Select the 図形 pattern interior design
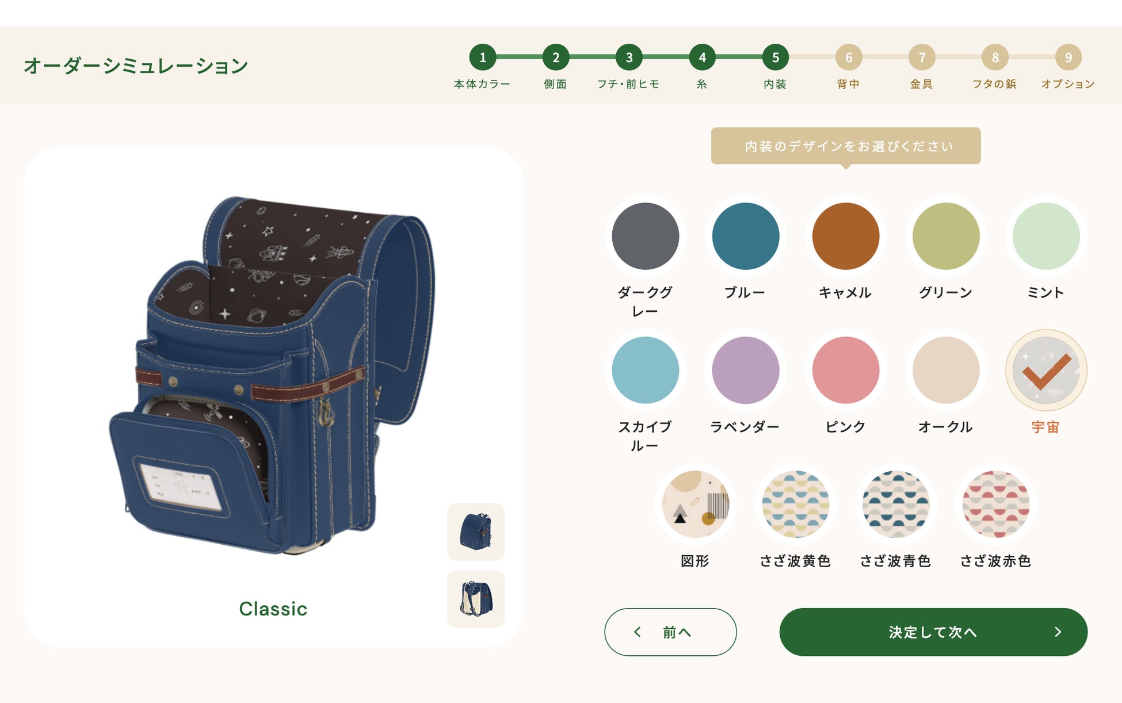 [x=695, y=505]
